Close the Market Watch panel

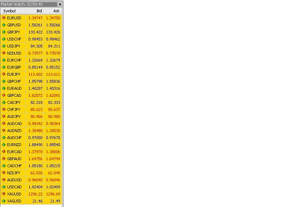[60, 4]
